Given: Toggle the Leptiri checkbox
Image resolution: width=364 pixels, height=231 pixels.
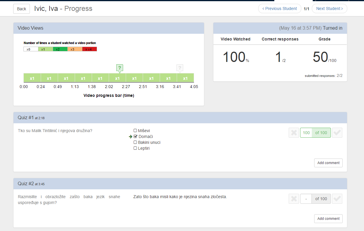Looking at the screenshot, I should (x=135, y=148).
